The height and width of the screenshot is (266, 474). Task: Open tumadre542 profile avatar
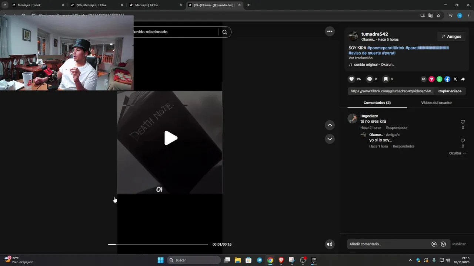click(353, 36)
